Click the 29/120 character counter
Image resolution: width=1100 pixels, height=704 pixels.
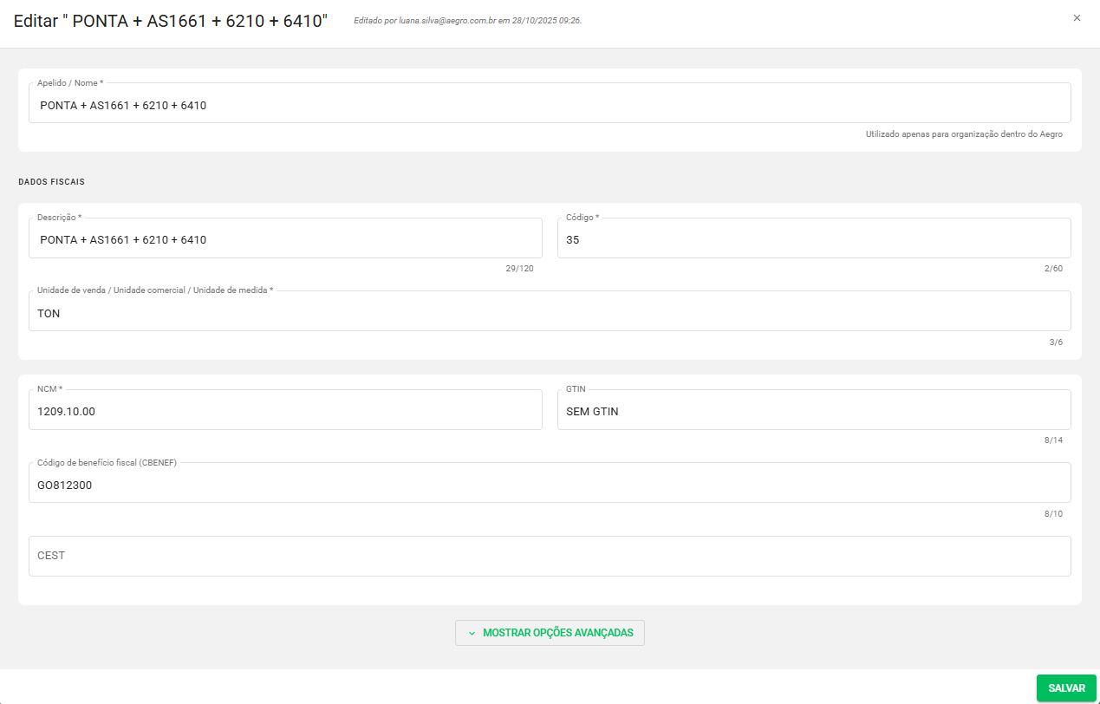519,269
